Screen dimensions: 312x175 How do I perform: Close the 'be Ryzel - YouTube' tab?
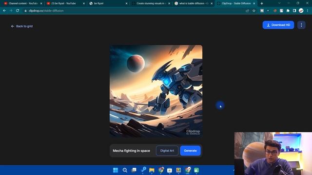(84, 3)
